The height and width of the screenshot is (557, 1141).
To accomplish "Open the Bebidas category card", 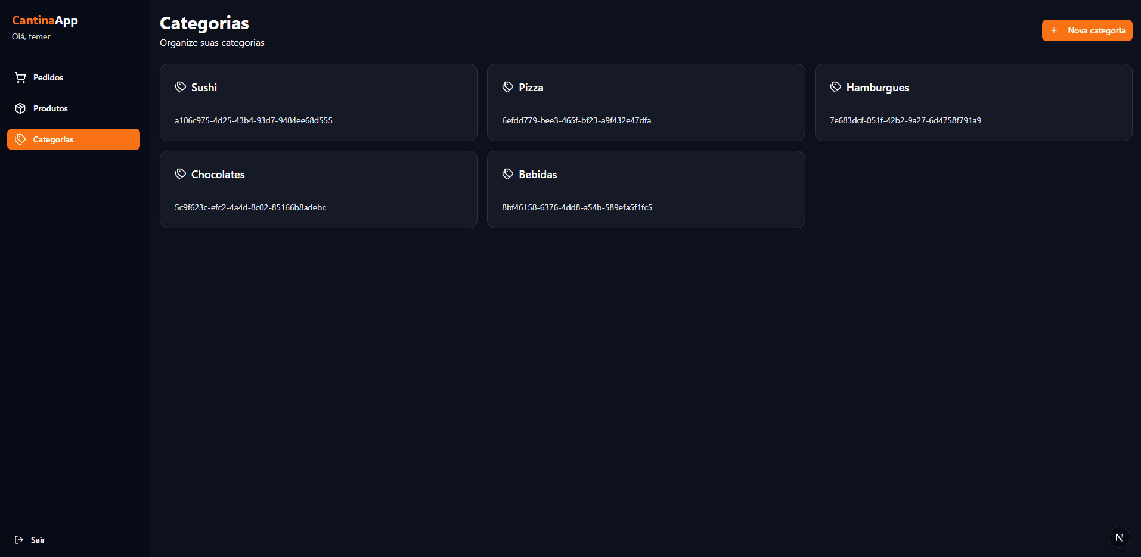I will coord(646,189).
